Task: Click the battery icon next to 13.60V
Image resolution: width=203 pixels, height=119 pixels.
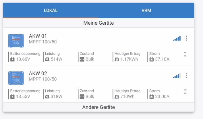Action: tap(12, 59)
